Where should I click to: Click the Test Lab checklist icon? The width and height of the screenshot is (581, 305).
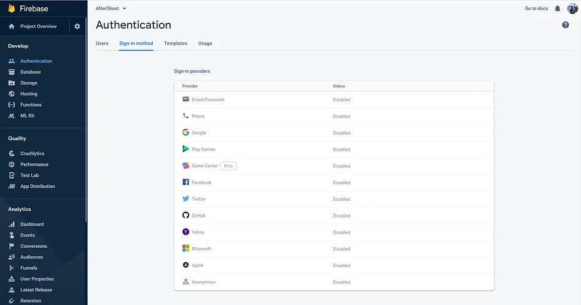(11, 175)
